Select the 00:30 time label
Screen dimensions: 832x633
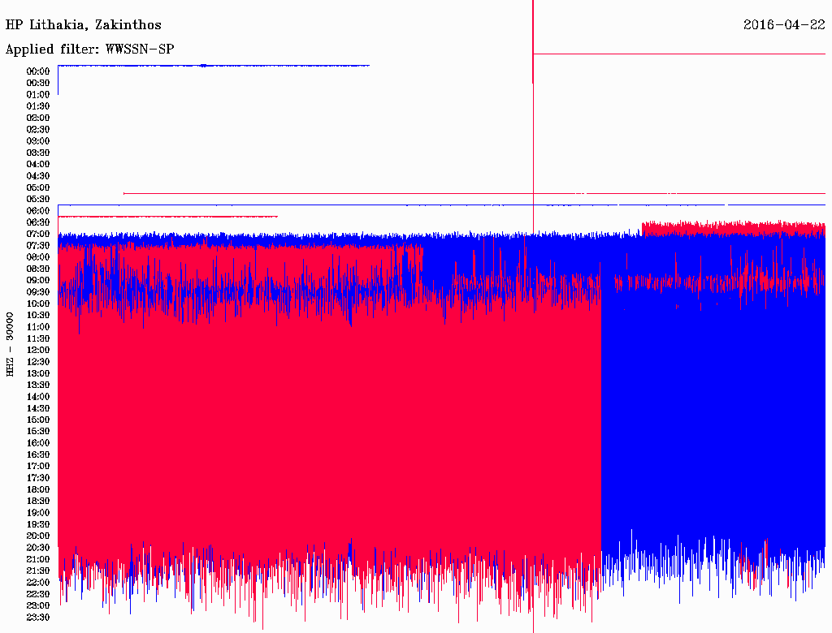coord(38,83)
